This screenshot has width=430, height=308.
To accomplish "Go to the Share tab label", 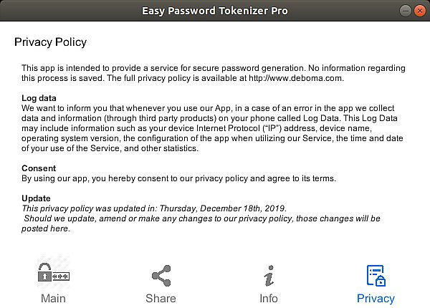I will (161, 298).
